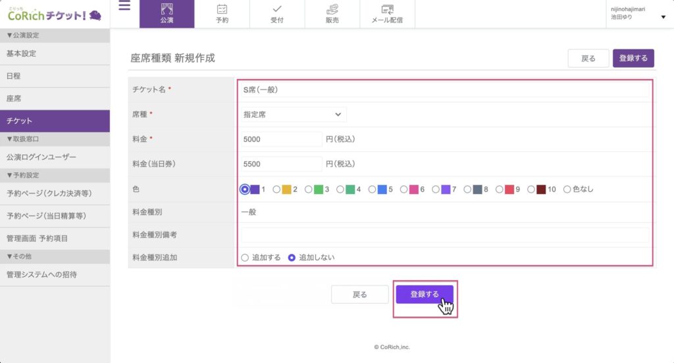The width and height of the screenshot is (674, 363).
Task: Go to 公演ログインユーザー sidebar item
Action: pyautogui.click(x=41, y=157)
